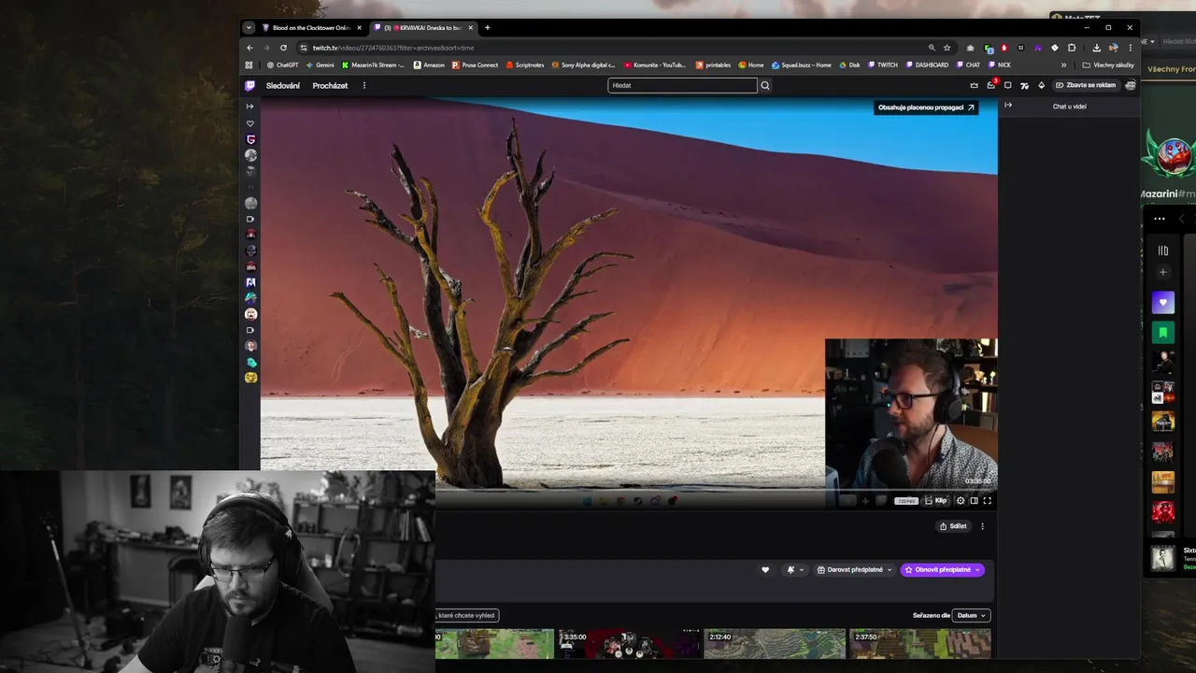Open a new browser tab
Screen dimensions: 1196x673
click(x=487, y=28)
